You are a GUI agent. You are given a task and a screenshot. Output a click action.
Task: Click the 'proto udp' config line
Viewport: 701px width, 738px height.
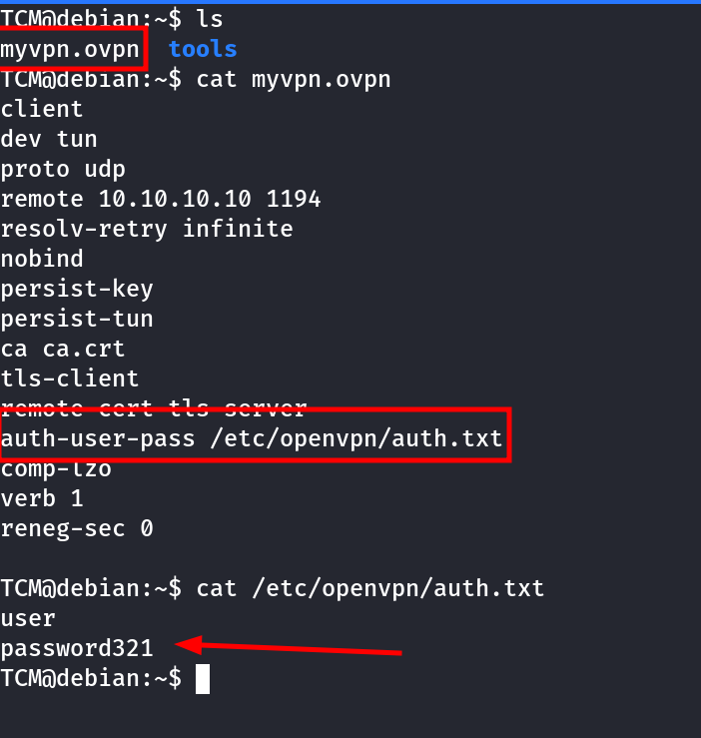pos(63,169)
